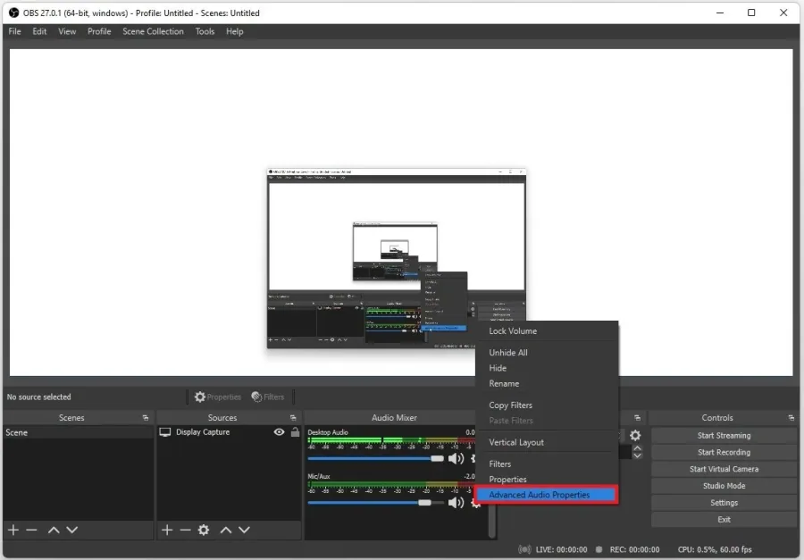Open transition properties gear icon
The image size is (804, 560).
pyautogui.click(x=635, y=435)
